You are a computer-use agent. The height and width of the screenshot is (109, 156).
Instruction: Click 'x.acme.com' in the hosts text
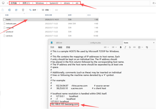tap(77, 88)
